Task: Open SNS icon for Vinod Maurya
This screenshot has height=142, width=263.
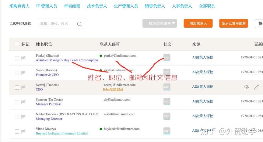Action: [167, 131]
